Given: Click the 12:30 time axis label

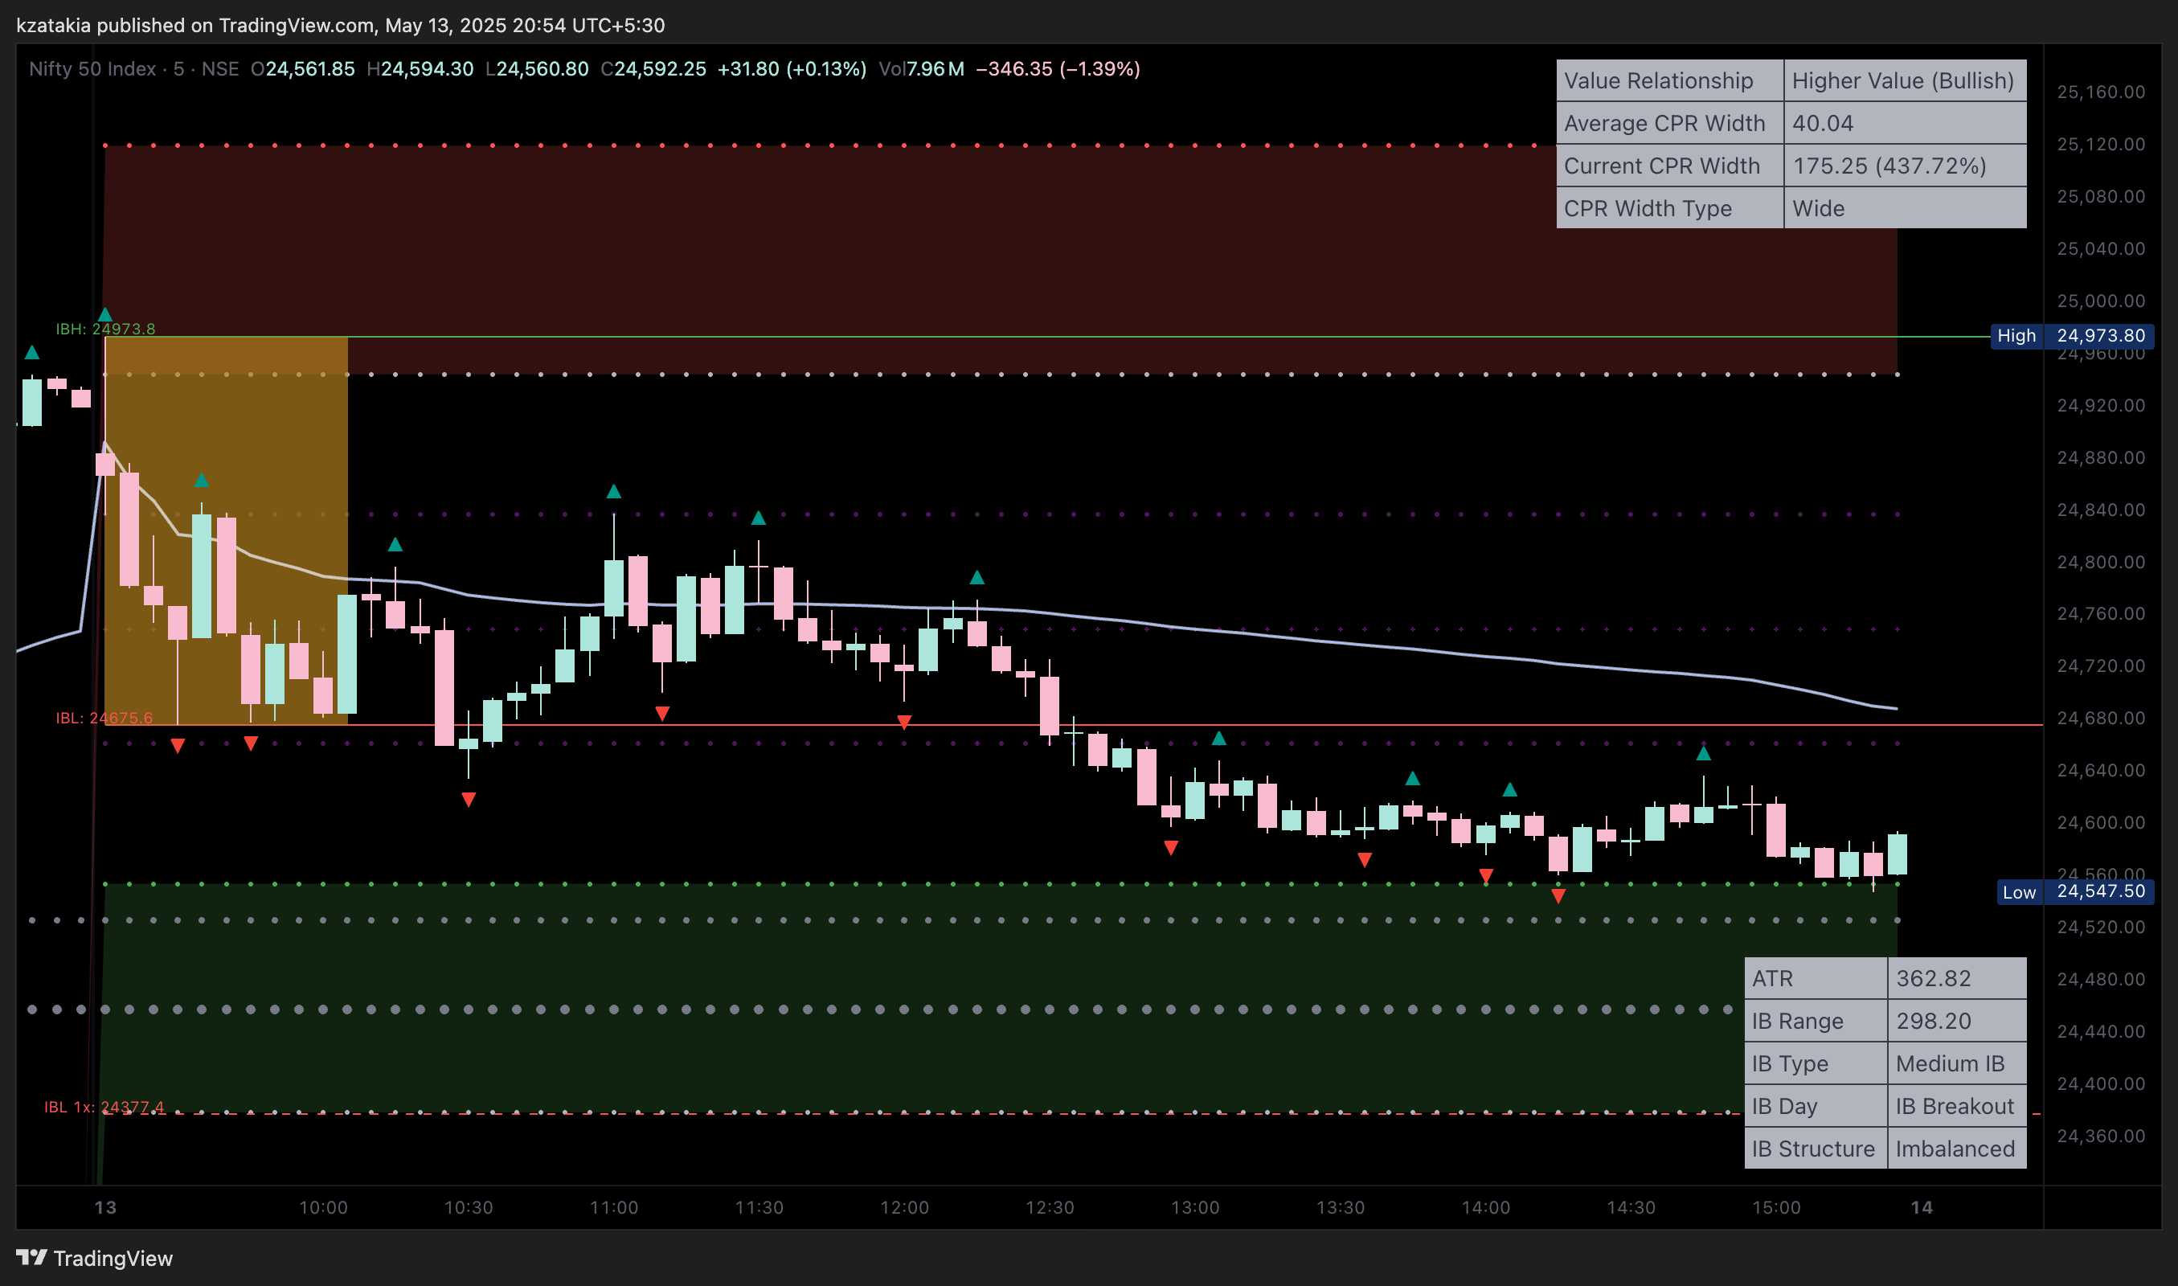Looking at the screenshot, I should pyautogui.click(x=1050, y=1208).
